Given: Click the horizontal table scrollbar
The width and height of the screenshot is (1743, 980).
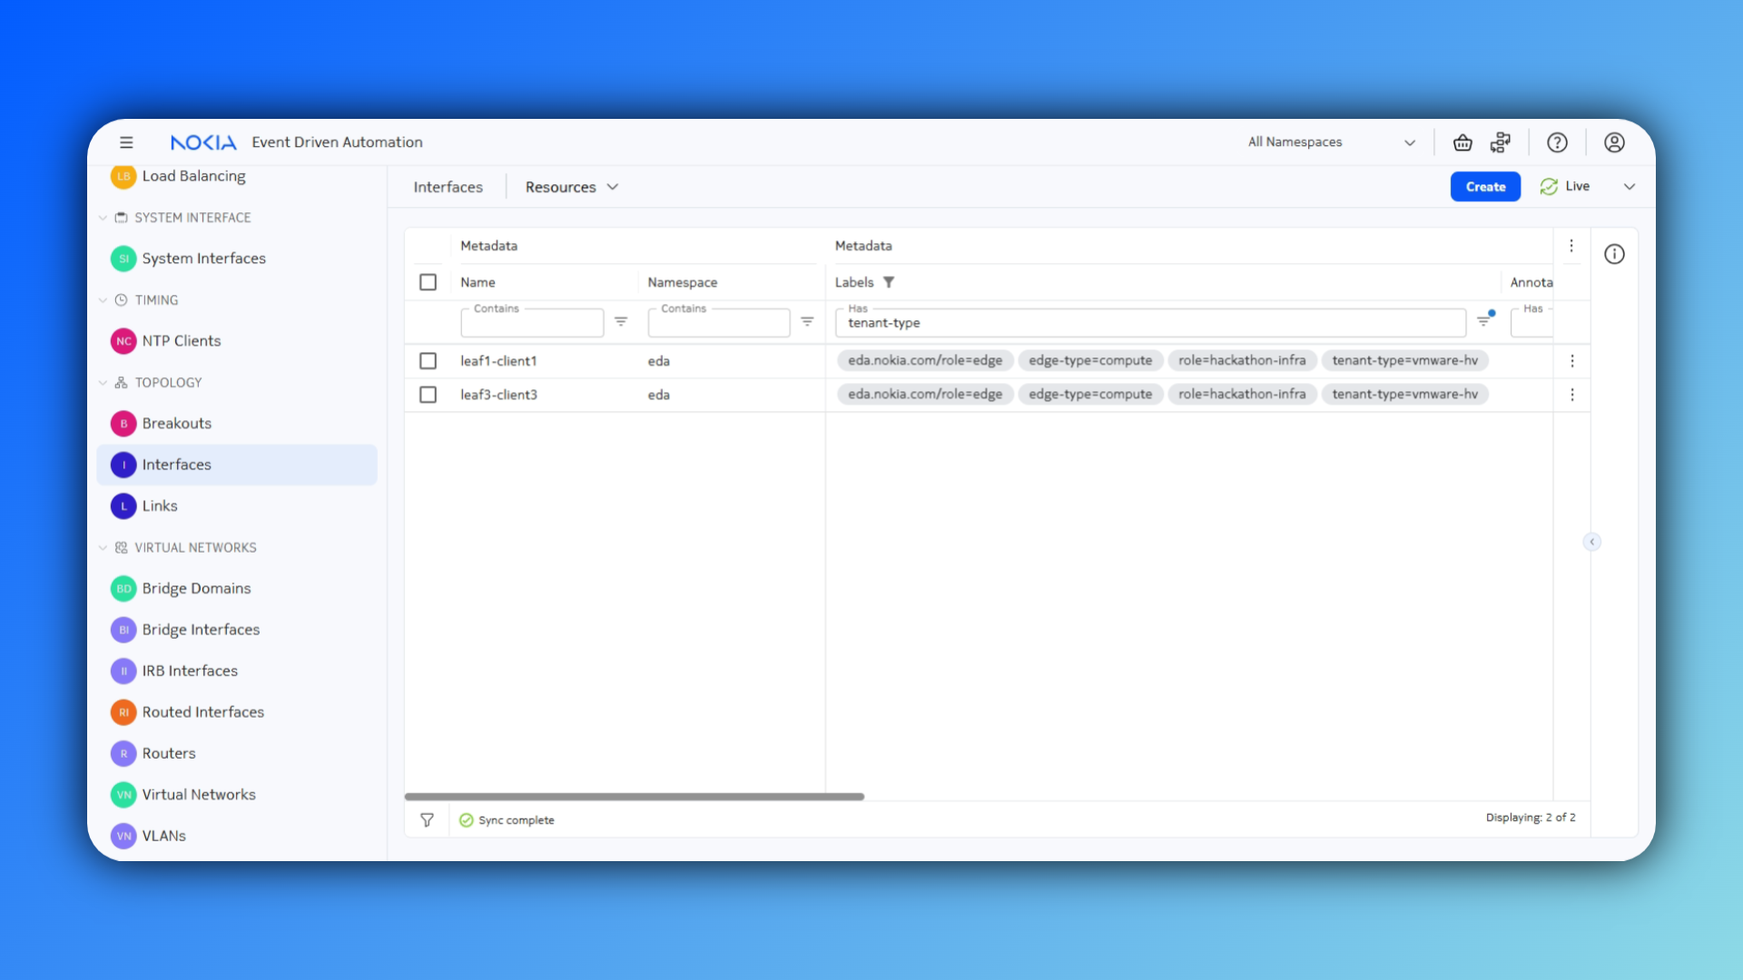Looking at the screenshot, I should pyautogui.click(x=634, y=797).
